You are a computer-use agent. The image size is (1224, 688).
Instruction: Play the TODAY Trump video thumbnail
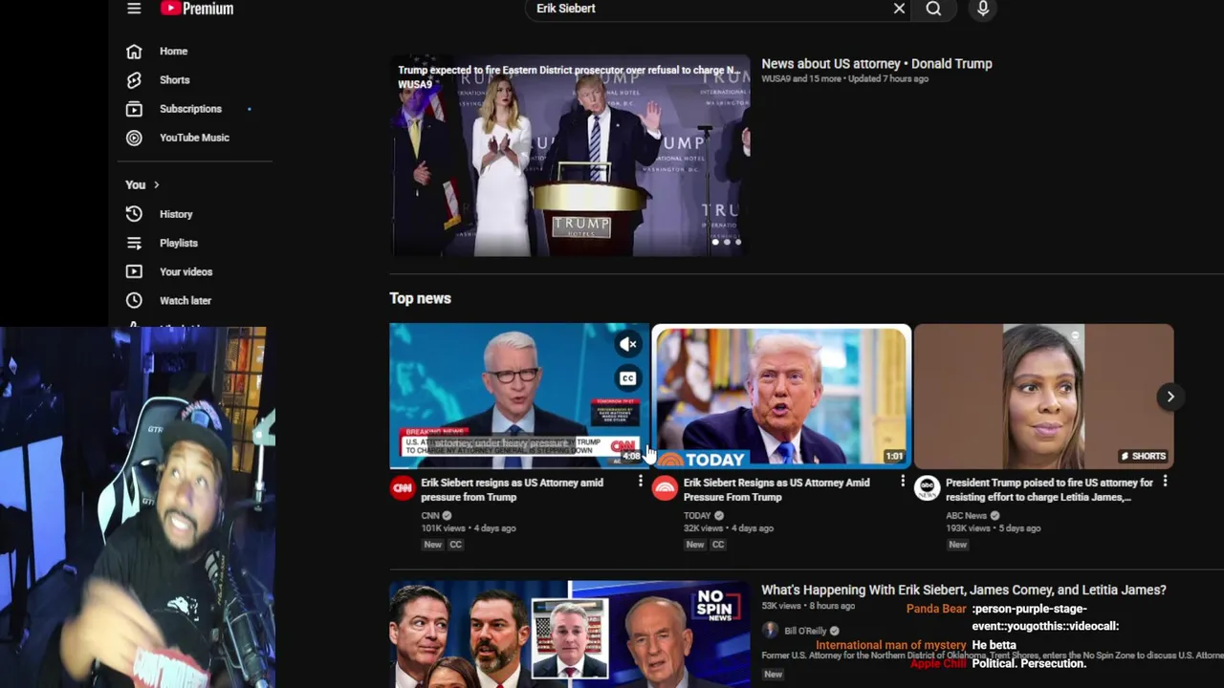coord(781,396)
